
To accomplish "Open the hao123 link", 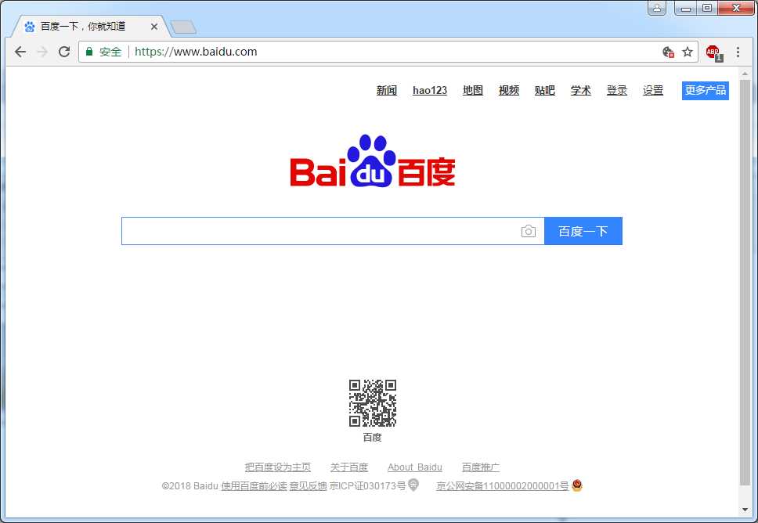I will click(x=430, y=90).
